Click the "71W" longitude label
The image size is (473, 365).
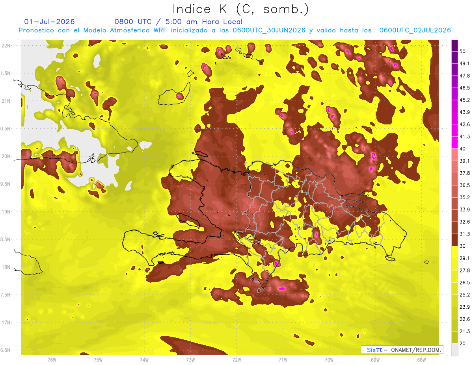pos(283,359)
